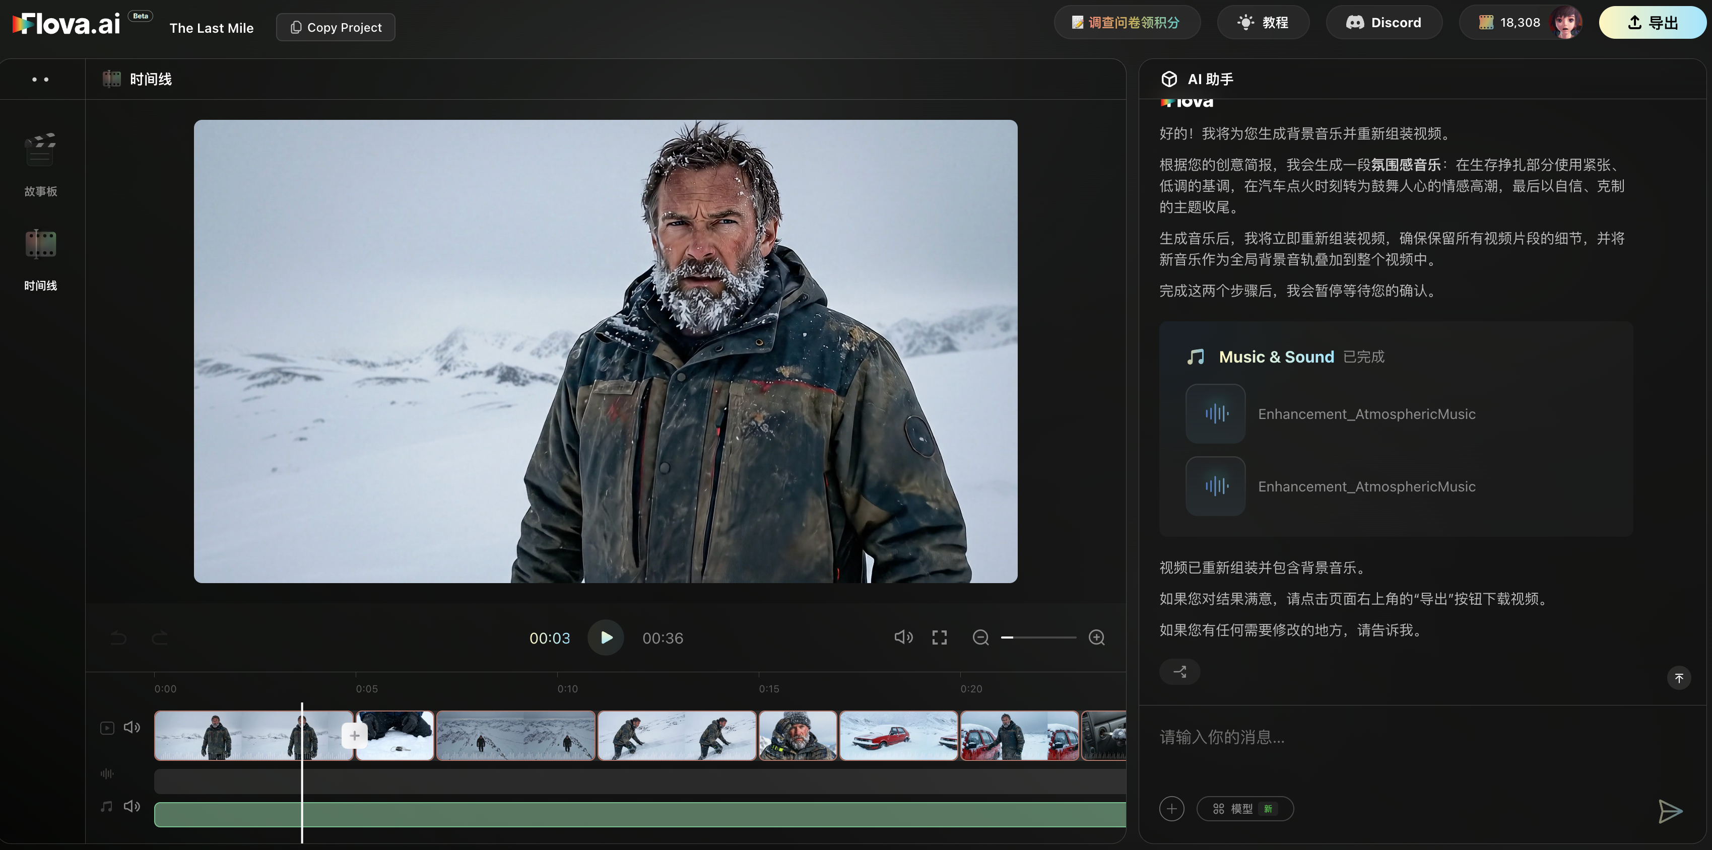
Task: Send the message with the paper plane icon
Action: click(x=1670, y=811)
